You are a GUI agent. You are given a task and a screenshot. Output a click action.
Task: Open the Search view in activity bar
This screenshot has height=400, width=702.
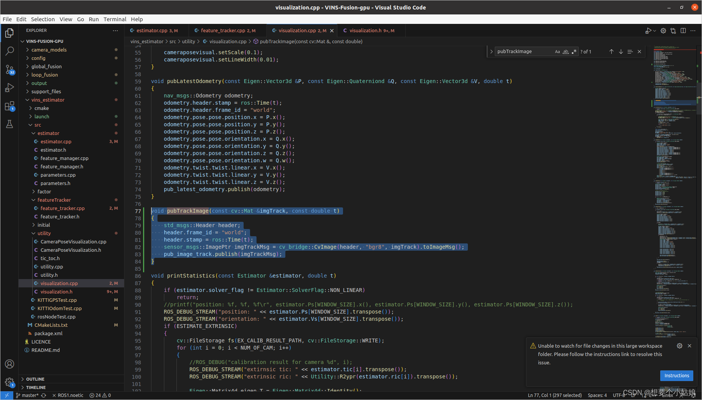(x=9, y=51)
